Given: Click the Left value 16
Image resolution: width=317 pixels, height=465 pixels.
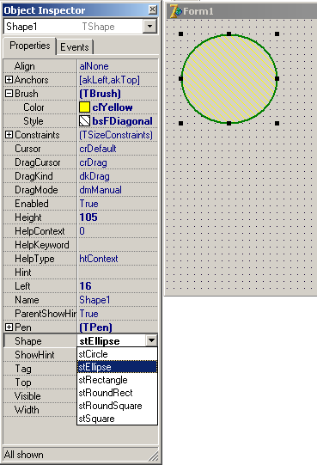Looking at the screenshot, I should [85, 286].
